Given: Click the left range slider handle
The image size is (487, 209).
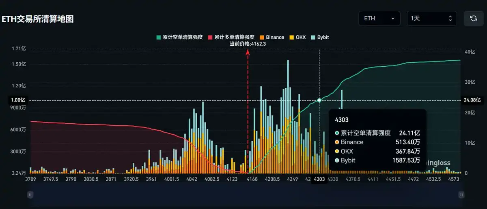Looking at the screenshot, I should click(x=30, y=195).
